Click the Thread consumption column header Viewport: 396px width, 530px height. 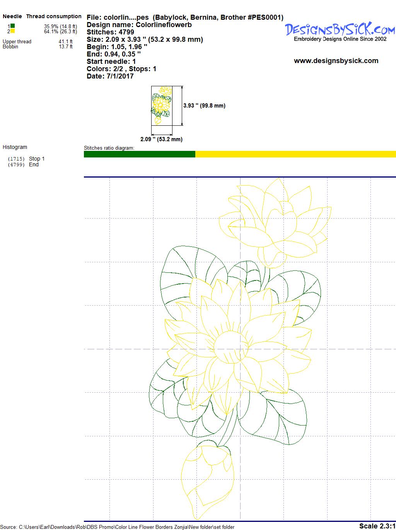pos(53,16)
